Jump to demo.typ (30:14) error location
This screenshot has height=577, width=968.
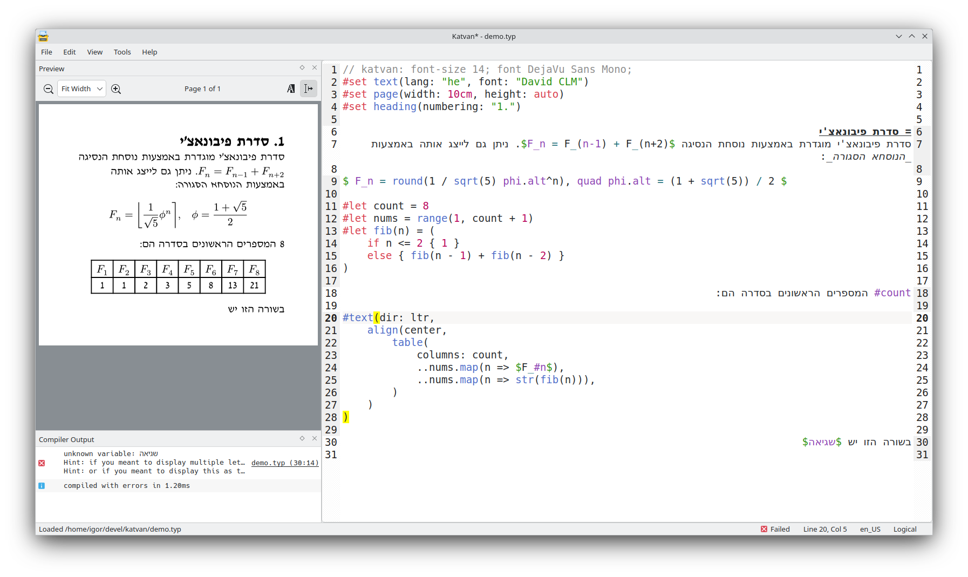click(x=285, y=463)
